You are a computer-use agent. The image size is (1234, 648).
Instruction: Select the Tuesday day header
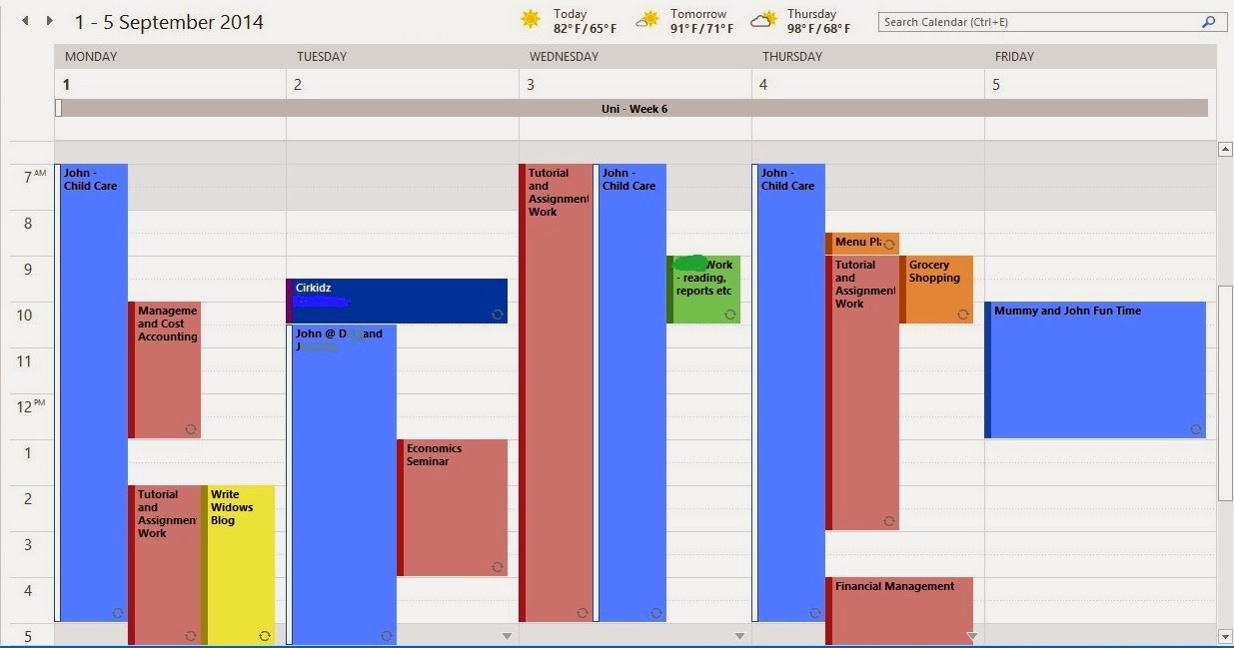coord(403,57)
